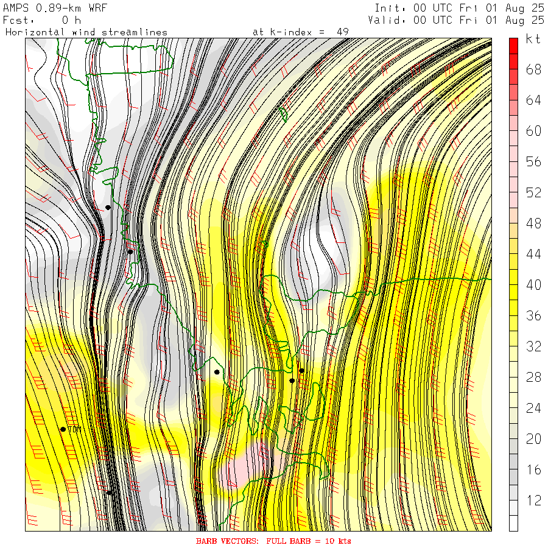Click the 24 value on the colorbar

533,408
